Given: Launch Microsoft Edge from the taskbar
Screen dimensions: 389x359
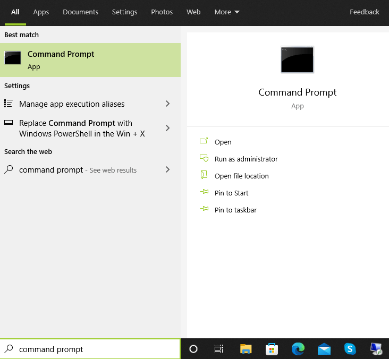Looking at the screenshot, I should 298,349.
